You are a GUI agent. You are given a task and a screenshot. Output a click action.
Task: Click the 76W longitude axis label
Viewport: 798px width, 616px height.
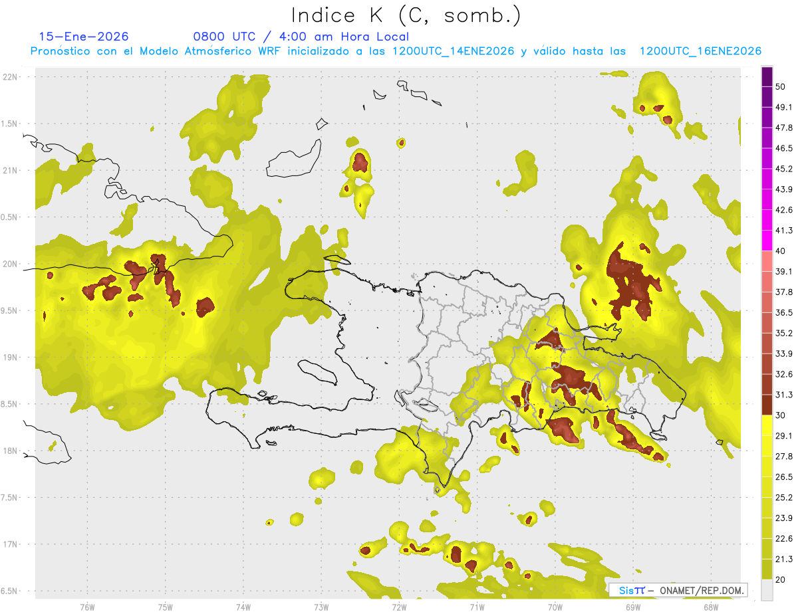click(87, 606)
